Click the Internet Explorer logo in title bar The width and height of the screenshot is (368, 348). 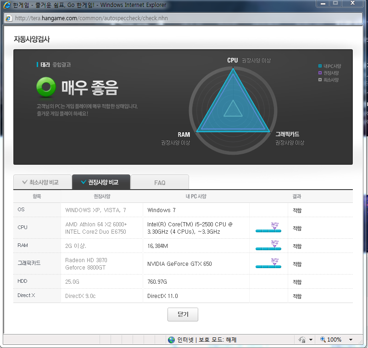[x=6, y=5]
